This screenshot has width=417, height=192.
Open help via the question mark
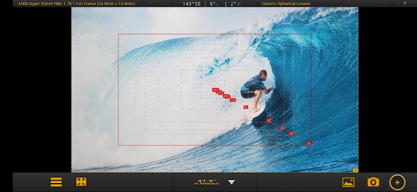[x=405, y=4]
